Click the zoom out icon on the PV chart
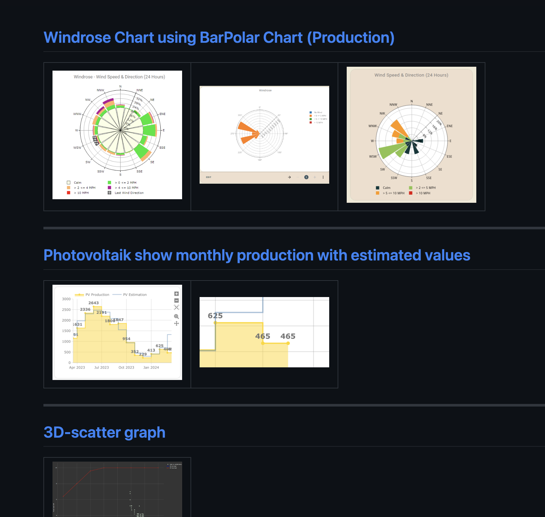The width and height of the screenshot is (545, 517). (177, 301)
